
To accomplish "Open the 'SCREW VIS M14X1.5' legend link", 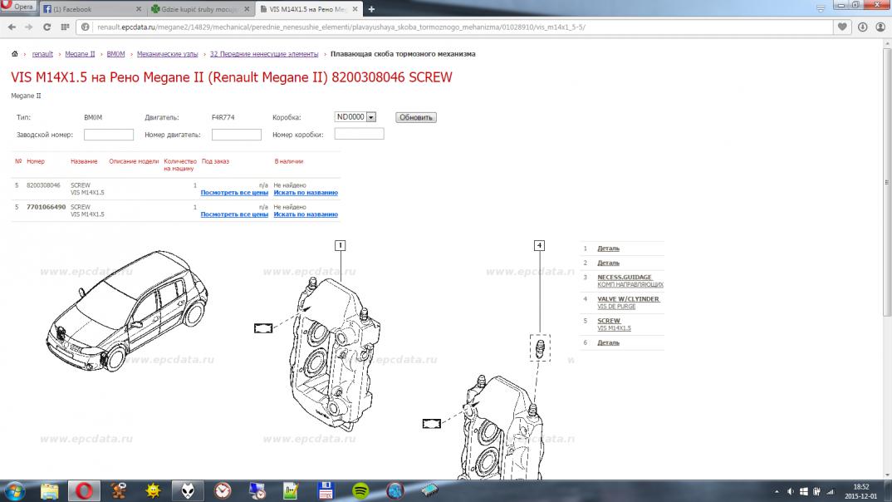I will [614, 324].
